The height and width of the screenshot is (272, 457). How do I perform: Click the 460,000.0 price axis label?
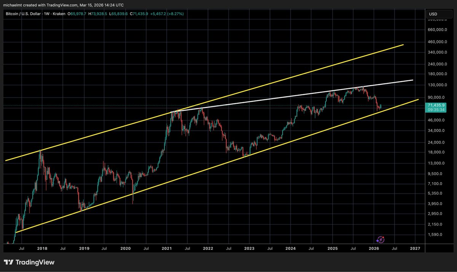point(437,42)
